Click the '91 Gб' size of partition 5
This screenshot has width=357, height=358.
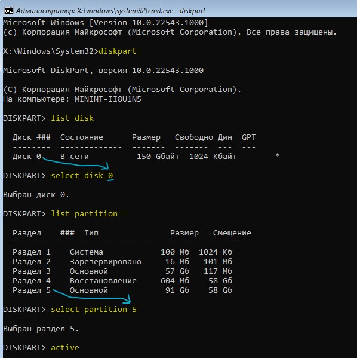click(177, 290)
